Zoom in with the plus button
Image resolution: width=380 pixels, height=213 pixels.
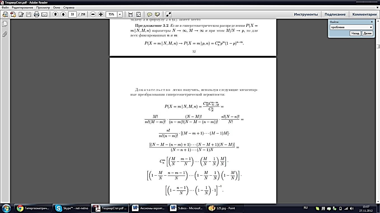tap(101, 14)
